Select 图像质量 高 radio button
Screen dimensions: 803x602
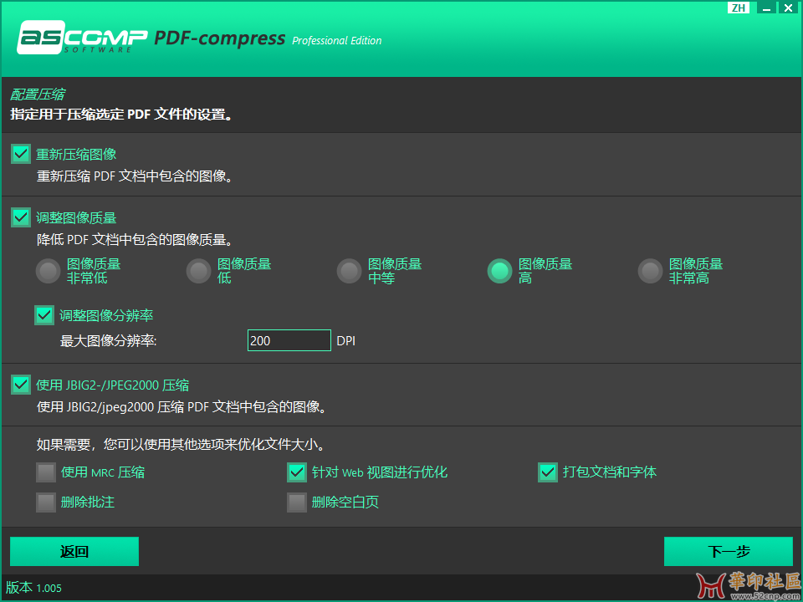pyautogui.click(x=500, y=271)
